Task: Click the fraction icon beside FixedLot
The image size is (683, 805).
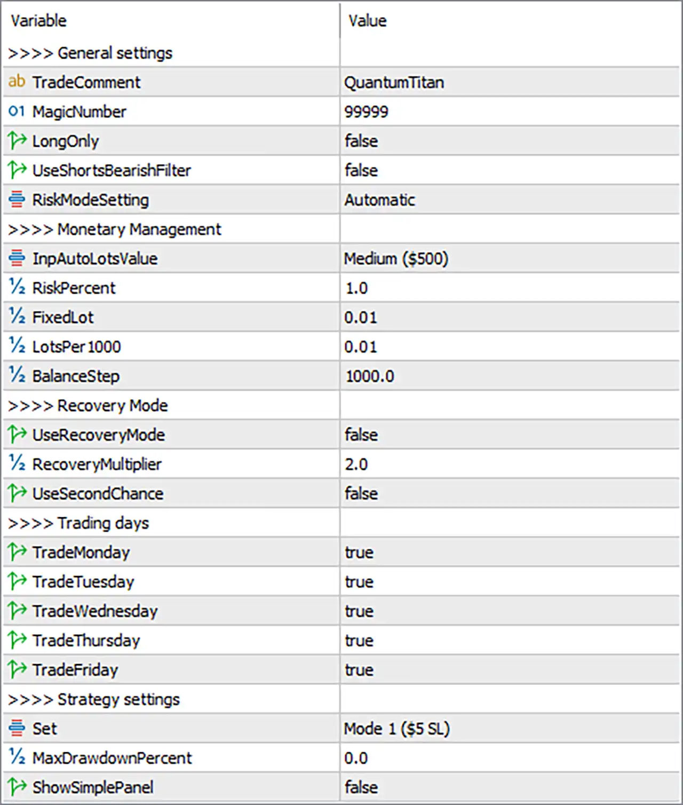Action: (x=17, y=317)
